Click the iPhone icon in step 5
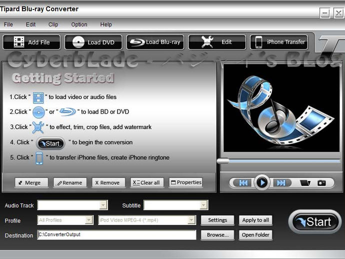Screen dimensions: 345x259 click(39, 158)
